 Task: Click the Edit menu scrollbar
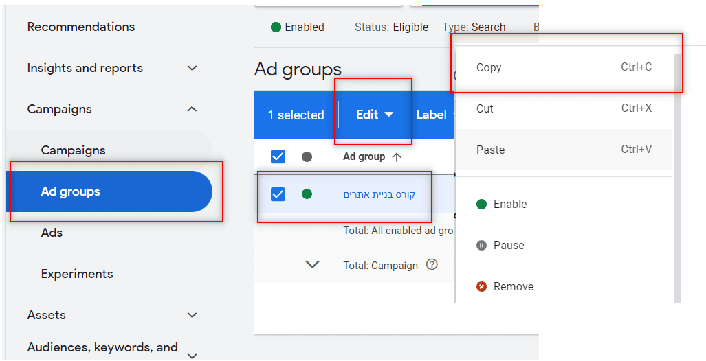pos(678,178)
